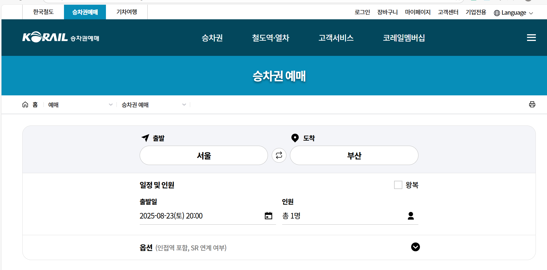Viewport: 547px width, 270px height.
Task: Click the KORAIL 승차권예매 logo
Action: point(60,37)
